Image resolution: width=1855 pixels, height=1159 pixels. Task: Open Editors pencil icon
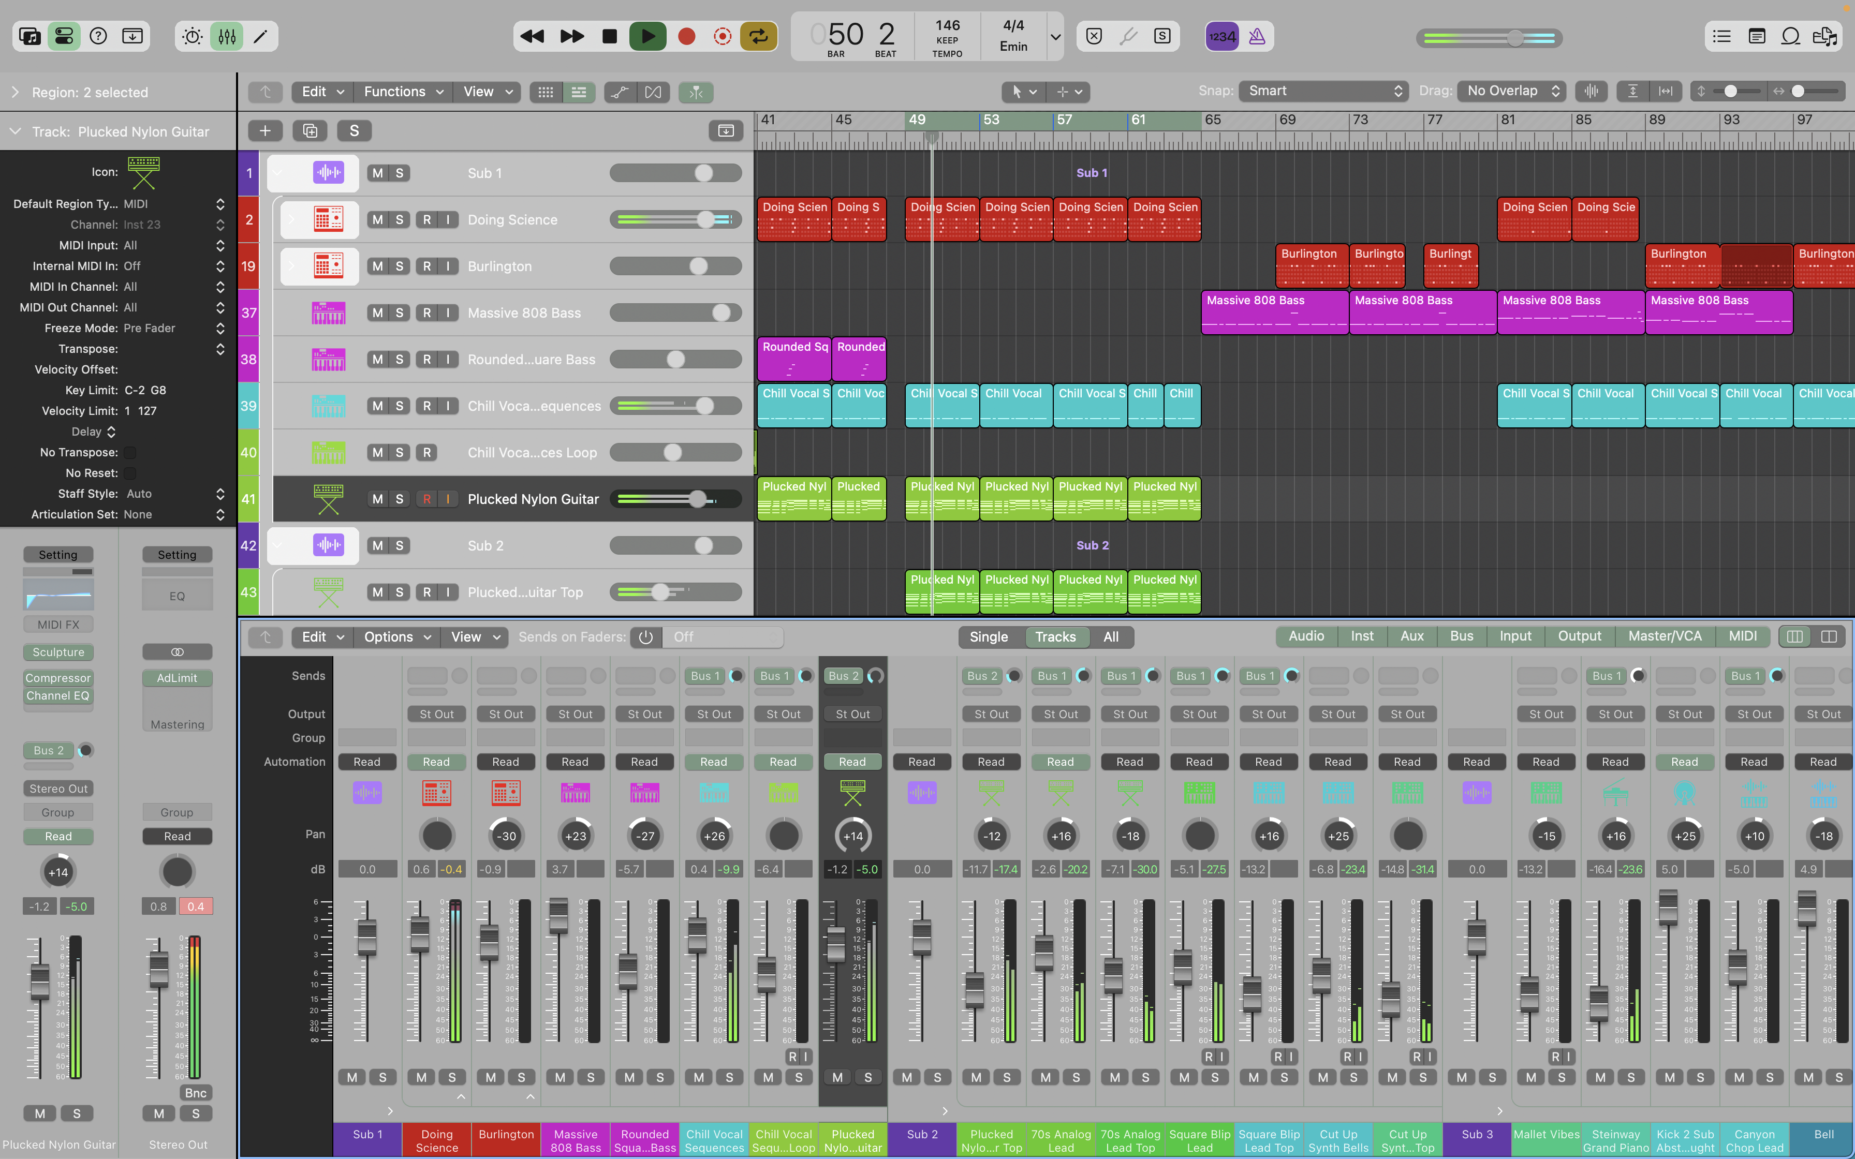261,36
